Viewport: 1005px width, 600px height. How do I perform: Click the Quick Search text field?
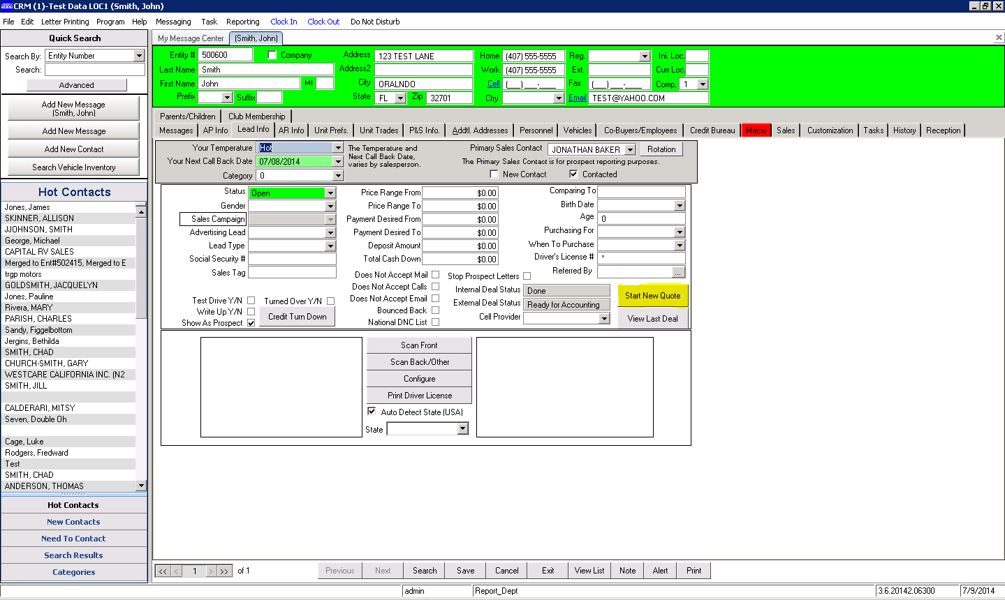click(x=94, y=70)
